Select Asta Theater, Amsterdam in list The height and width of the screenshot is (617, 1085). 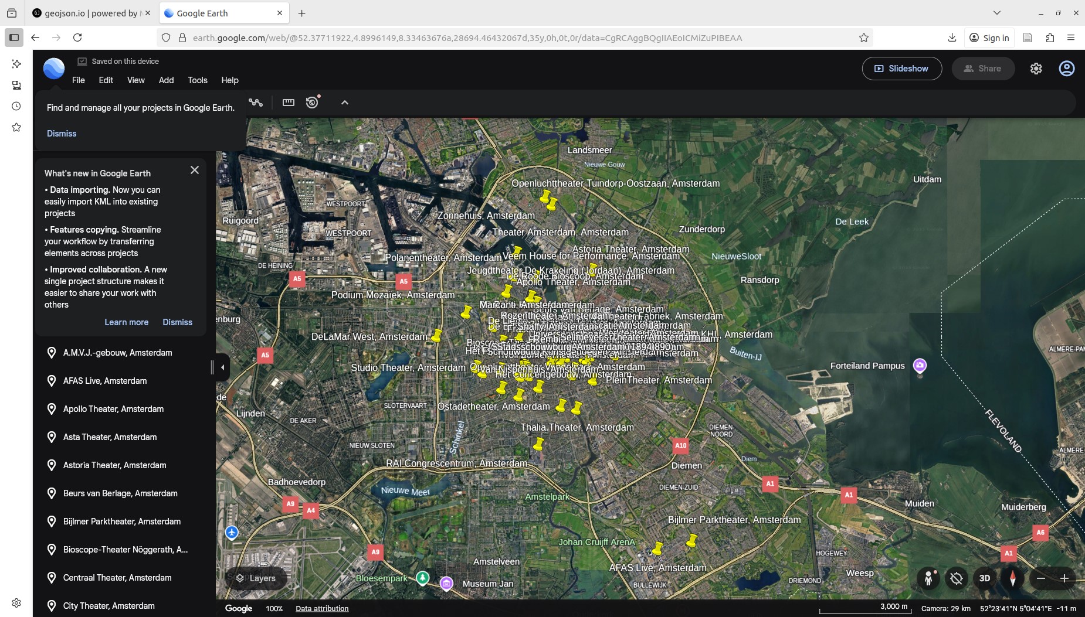(x=125, y=437)
